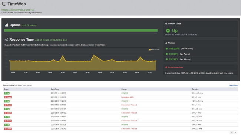This screenshot has height=135, width=241.
Task: Click the Up status text in Current Status
Action: (175, 31)
